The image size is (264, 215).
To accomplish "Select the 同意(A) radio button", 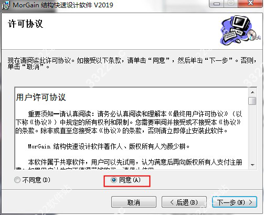I will point(114,180).
